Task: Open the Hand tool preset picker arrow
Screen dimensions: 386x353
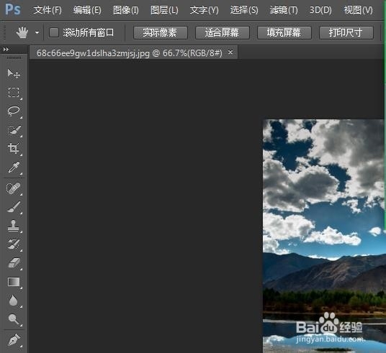Action: click(x=37, y=32)
